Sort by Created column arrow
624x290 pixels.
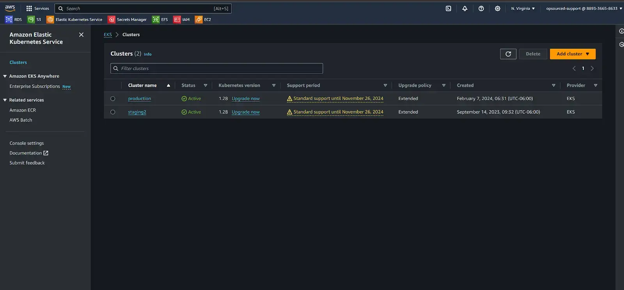pyautogui.click(x=553, y=86)
